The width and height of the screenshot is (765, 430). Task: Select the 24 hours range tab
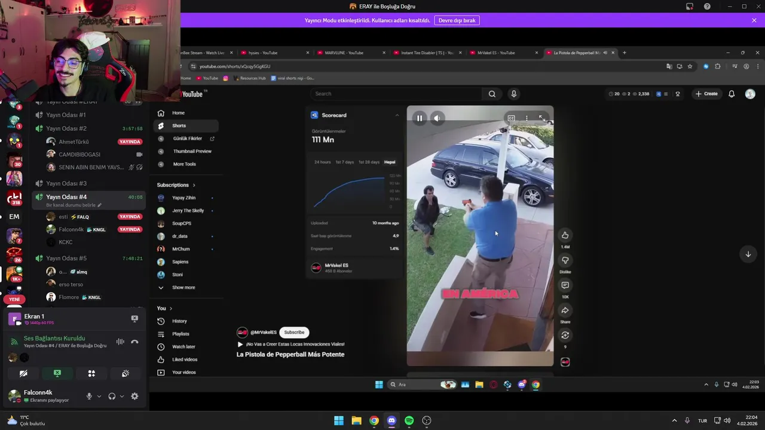click(x=322, y=162)
